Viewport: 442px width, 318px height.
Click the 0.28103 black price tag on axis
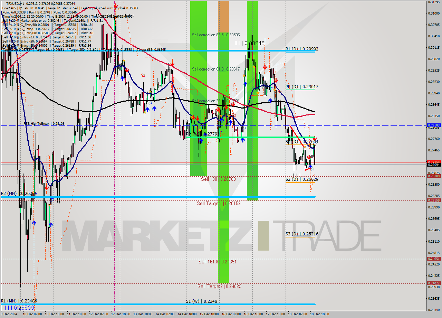pyautogui.click(x=434, y=125)
